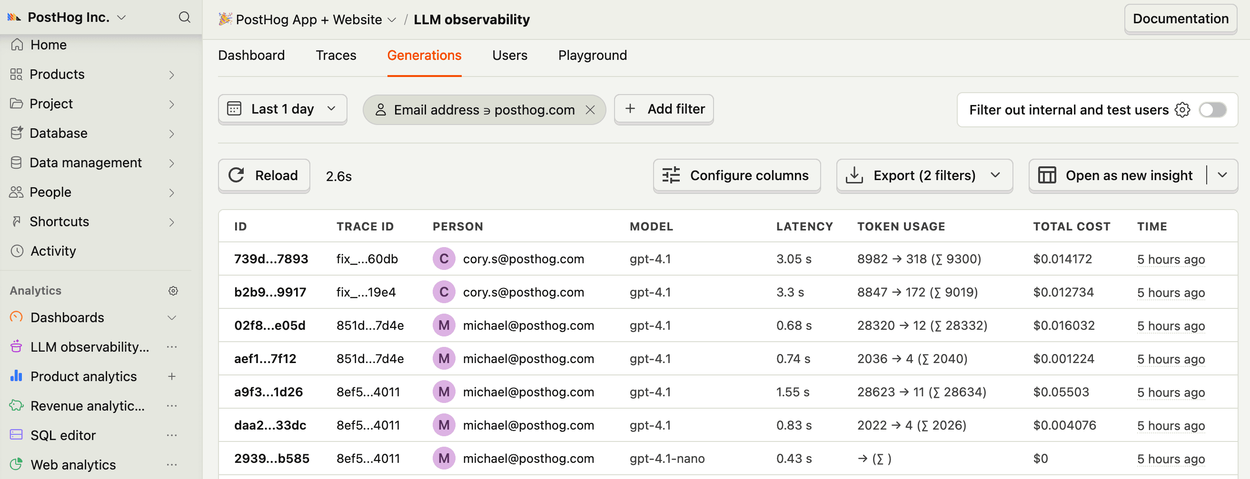Reload the generations table
This screenshot has width=1250, height=479.
(264, 175)
